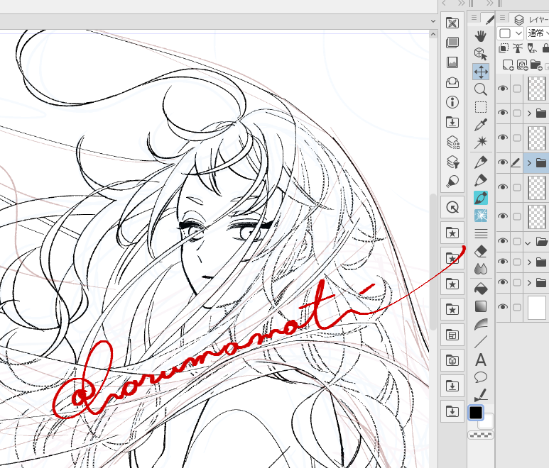Select the Text tool
This screenshot has height=468, width=549.
[481, 360]
